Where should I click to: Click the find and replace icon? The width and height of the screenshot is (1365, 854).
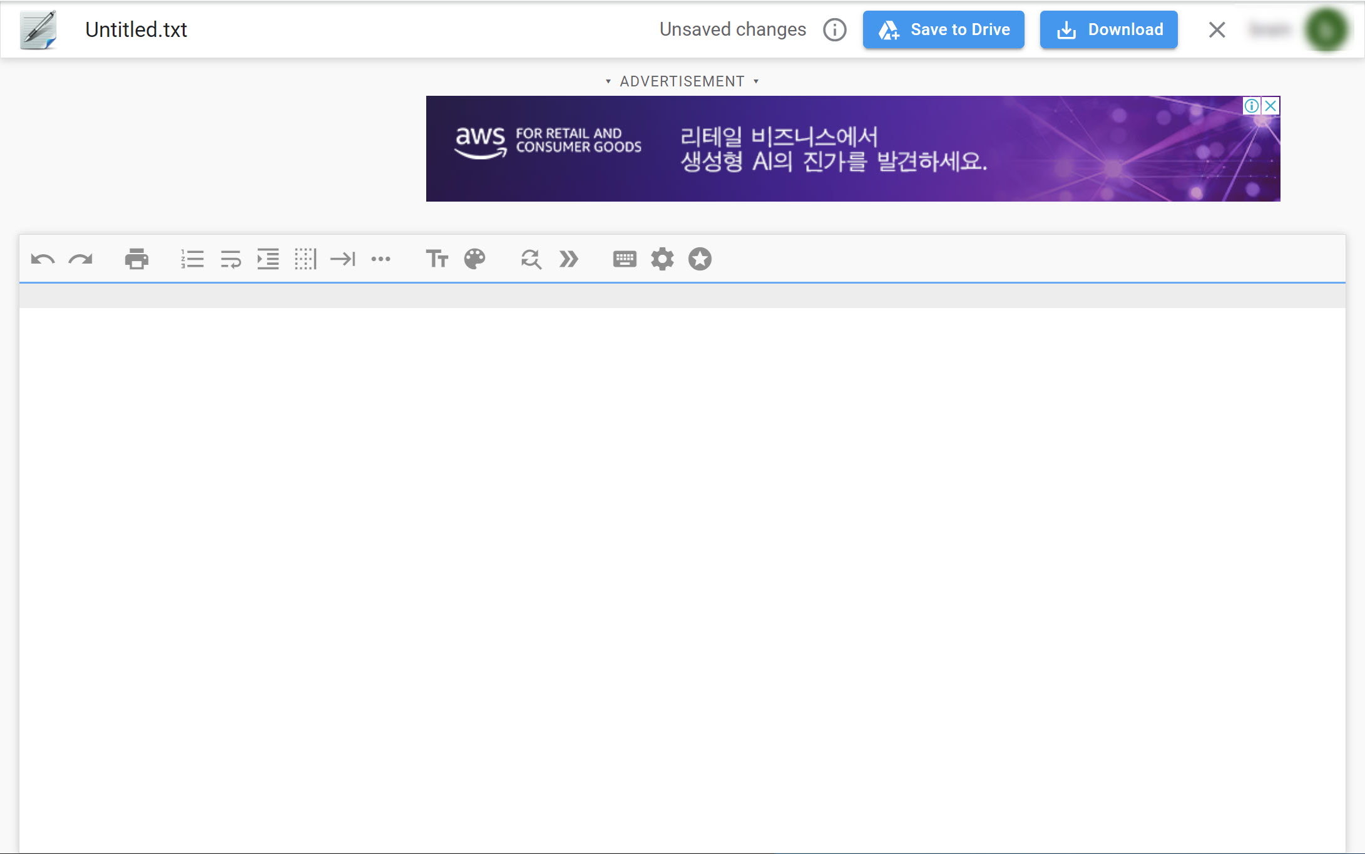point(531,259)
